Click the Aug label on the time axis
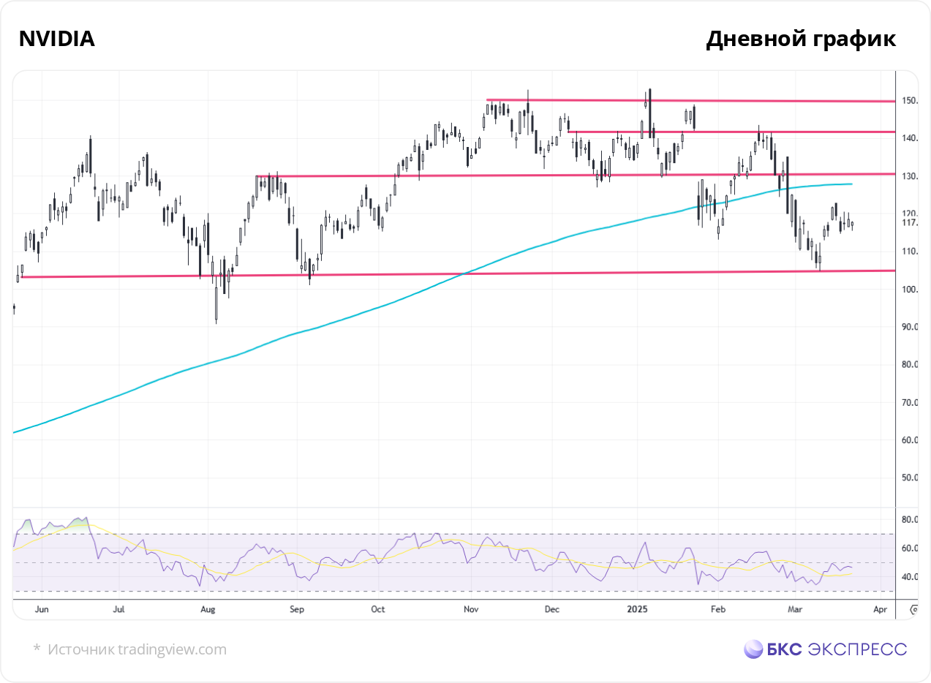 coord(208,608)
